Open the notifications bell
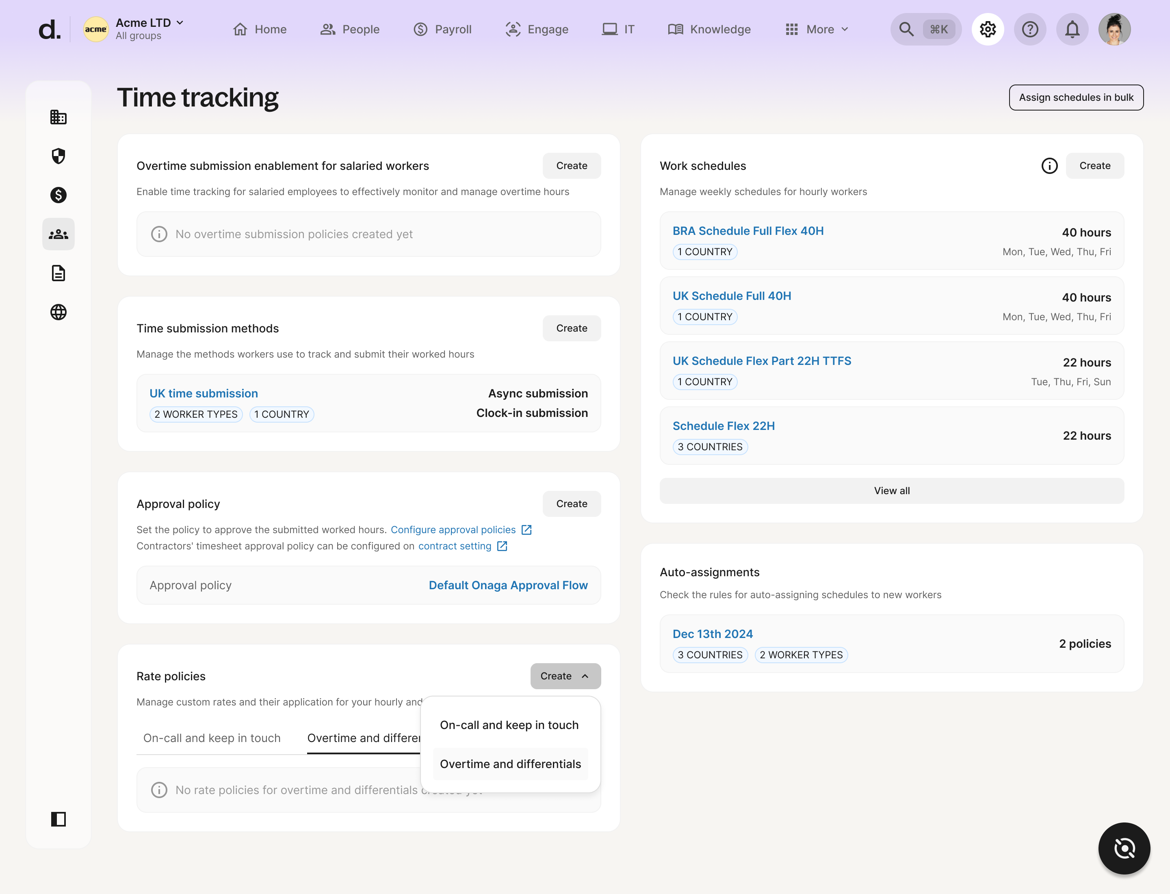This screenshot has width=1170, height=894. click(1072, 29)
